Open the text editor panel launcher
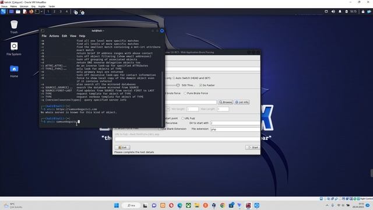Image resolution: width=373 pixels, height=210 pixels. (24, 12)
